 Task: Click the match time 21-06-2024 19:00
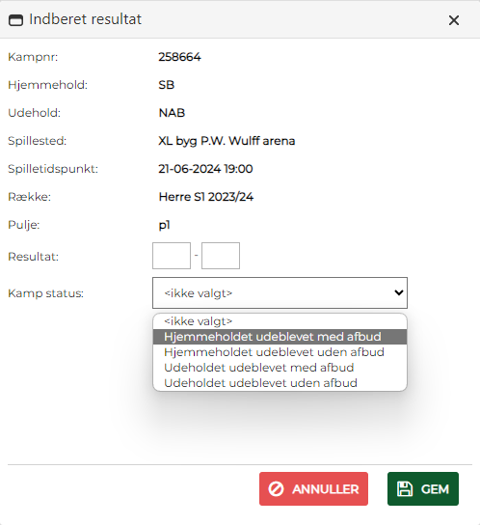[x=205, y=169]
